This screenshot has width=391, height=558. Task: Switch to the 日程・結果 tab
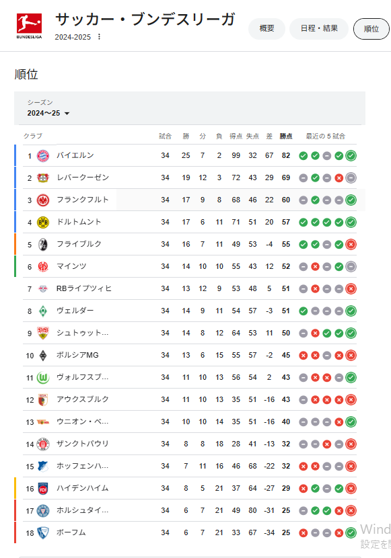click(319, 28)
